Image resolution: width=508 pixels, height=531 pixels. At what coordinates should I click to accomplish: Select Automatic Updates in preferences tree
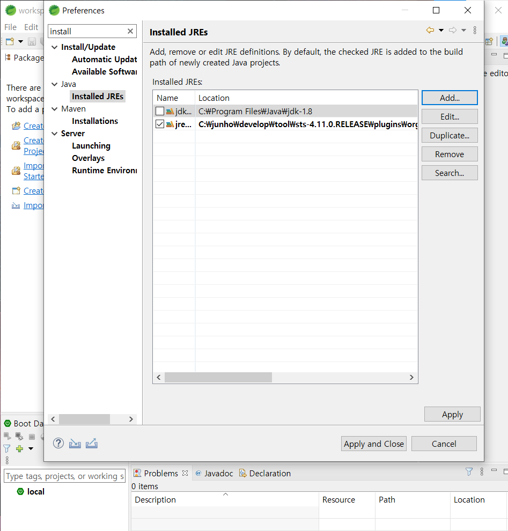pyautogui.click(x=104, y=59)
